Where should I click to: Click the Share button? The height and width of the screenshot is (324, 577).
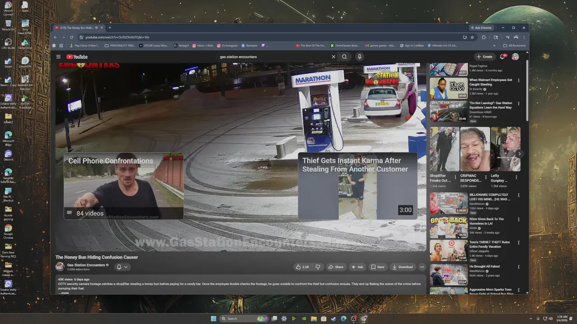(336, 267)
